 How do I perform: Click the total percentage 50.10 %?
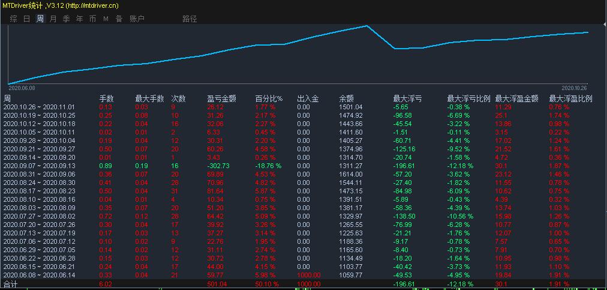point(267,284)
